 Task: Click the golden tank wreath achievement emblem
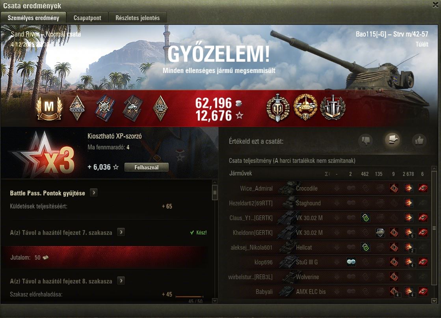tap(305, 107)
